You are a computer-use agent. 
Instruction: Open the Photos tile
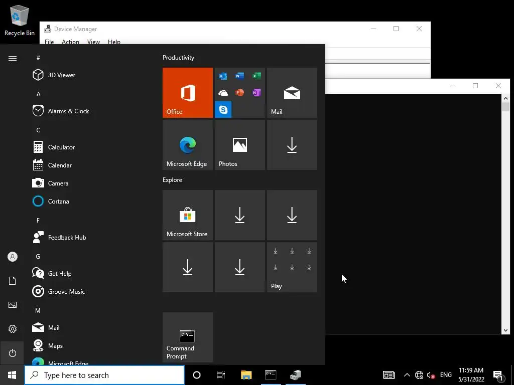point(239,145)
